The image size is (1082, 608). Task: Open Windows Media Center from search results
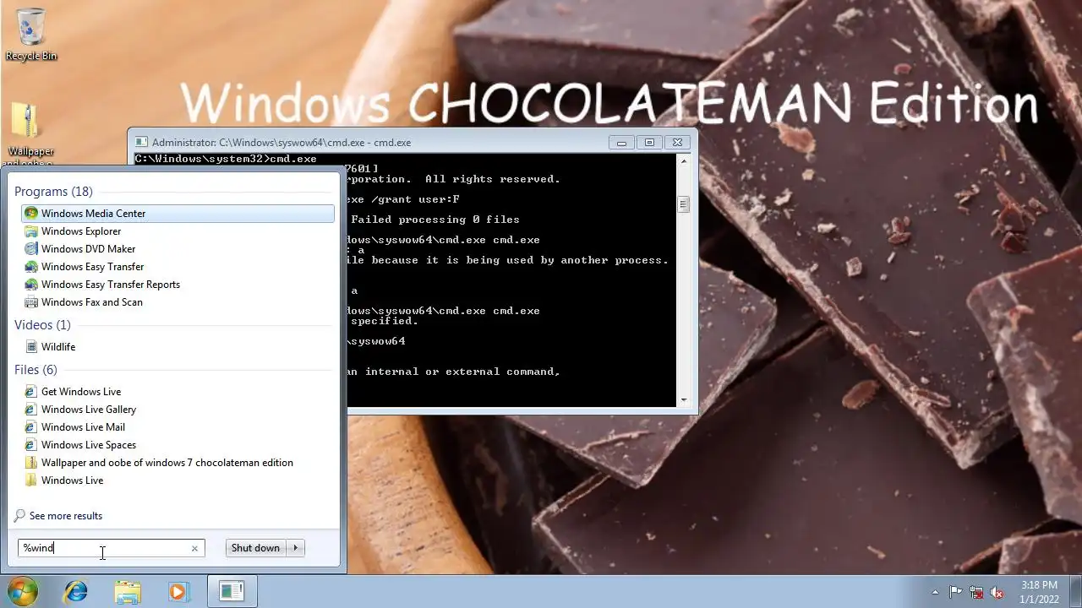point(178,214)
